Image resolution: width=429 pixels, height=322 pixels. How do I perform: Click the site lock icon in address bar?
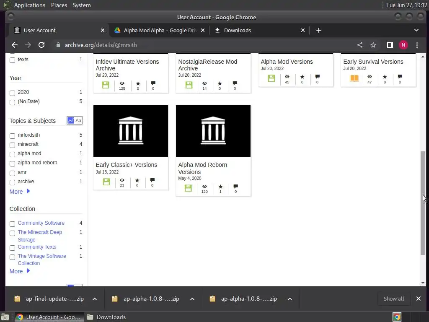pos(58,45)
